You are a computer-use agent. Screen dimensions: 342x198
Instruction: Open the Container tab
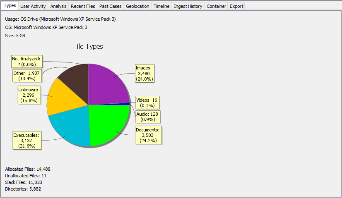click(216, 6)
